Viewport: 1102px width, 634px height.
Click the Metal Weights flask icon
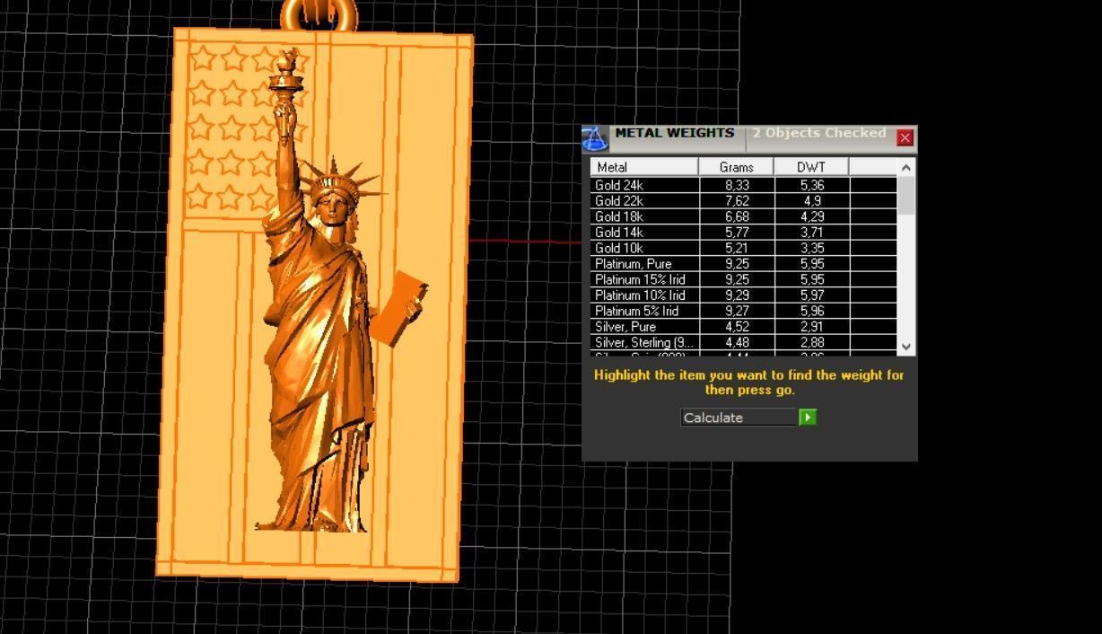tap(594, 139)
